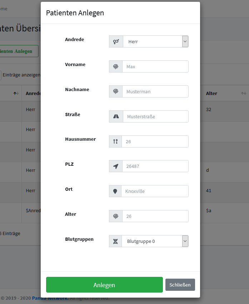Open the Andrede dropdown showing Herr

click(155, 41)
